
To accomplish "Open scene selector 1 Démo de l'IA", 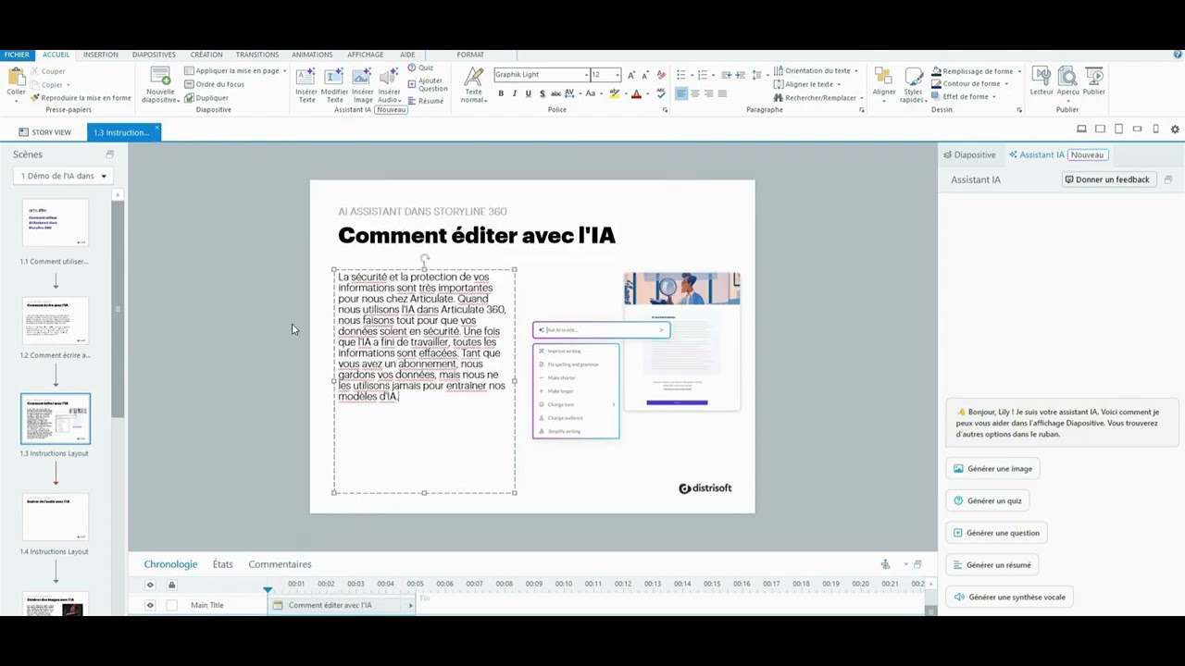I will coord(63,176).
